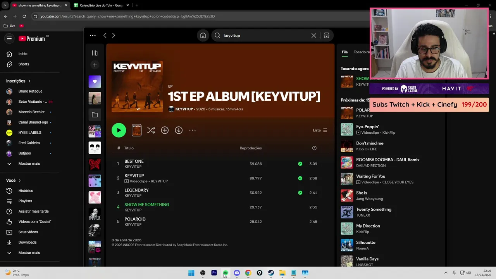496x279 pixels.
Task: Add the EP to your library with the plus icon
Action: [x=165, y=130]
